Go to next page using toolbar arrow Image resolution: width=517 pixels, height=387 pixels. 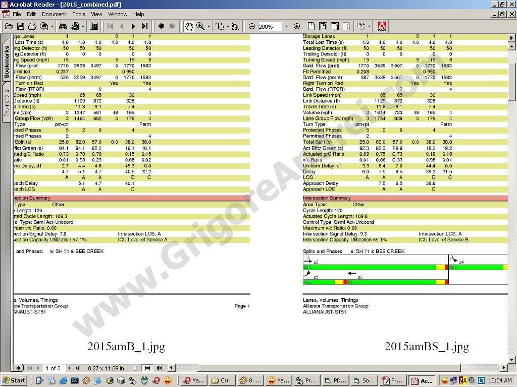(x=133, y=26)
